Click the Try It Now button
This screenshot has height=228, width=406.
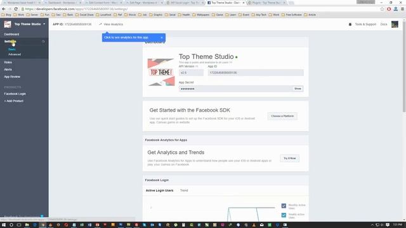click(290, 158)
